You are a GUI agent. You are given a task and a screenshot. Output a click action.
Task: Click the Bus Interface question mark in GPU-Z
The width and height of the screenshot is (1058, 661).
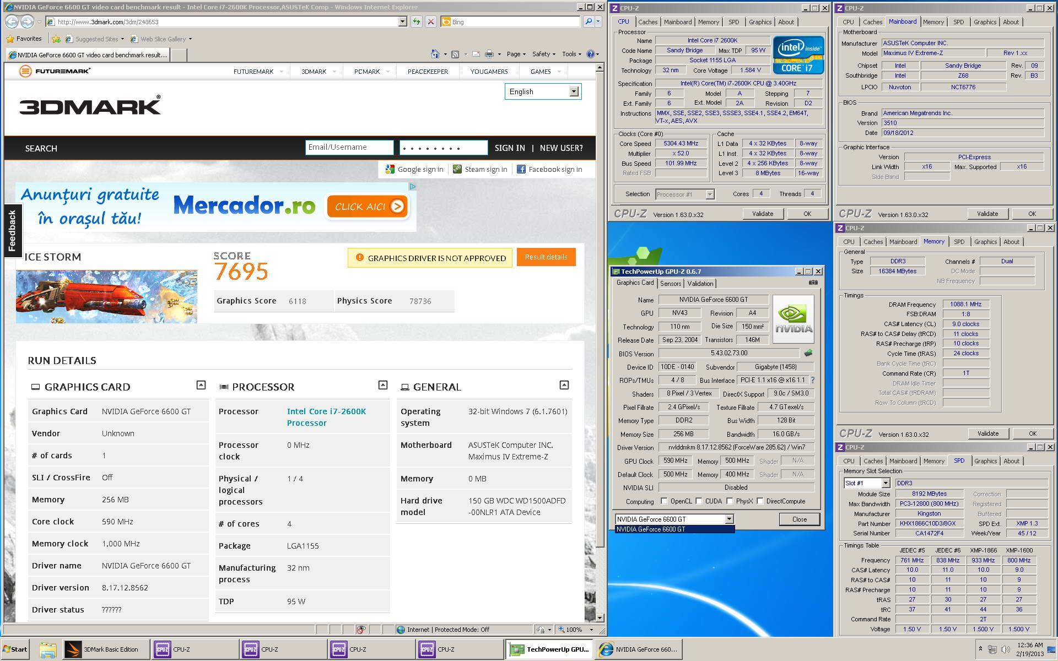[812, 380]
